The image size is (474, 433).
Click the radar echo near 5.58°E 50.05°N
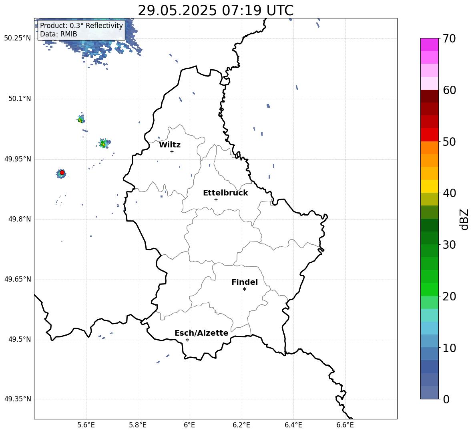pyautogui.click(x=80, y=119)
